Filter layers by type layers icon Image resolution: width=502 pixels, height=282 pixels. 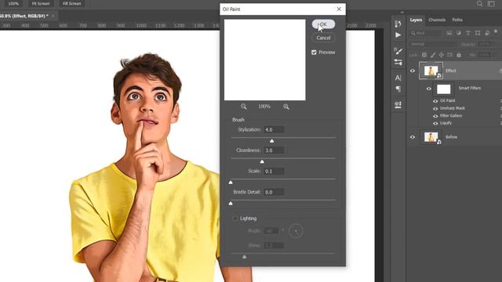point(468,33)
